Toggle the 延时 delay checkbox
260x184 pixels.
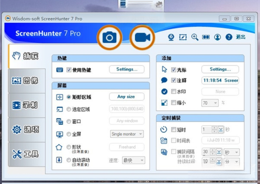point(174,129)
